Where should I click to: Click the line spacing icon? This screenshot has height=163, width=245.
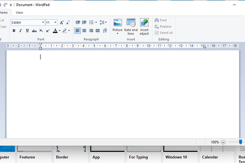(x=102, y=22)
